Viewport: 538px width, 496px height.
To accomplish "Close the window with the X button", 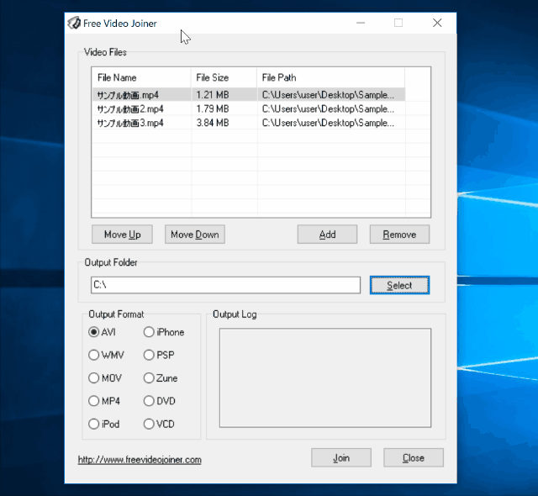I will [x=437, y=23].
